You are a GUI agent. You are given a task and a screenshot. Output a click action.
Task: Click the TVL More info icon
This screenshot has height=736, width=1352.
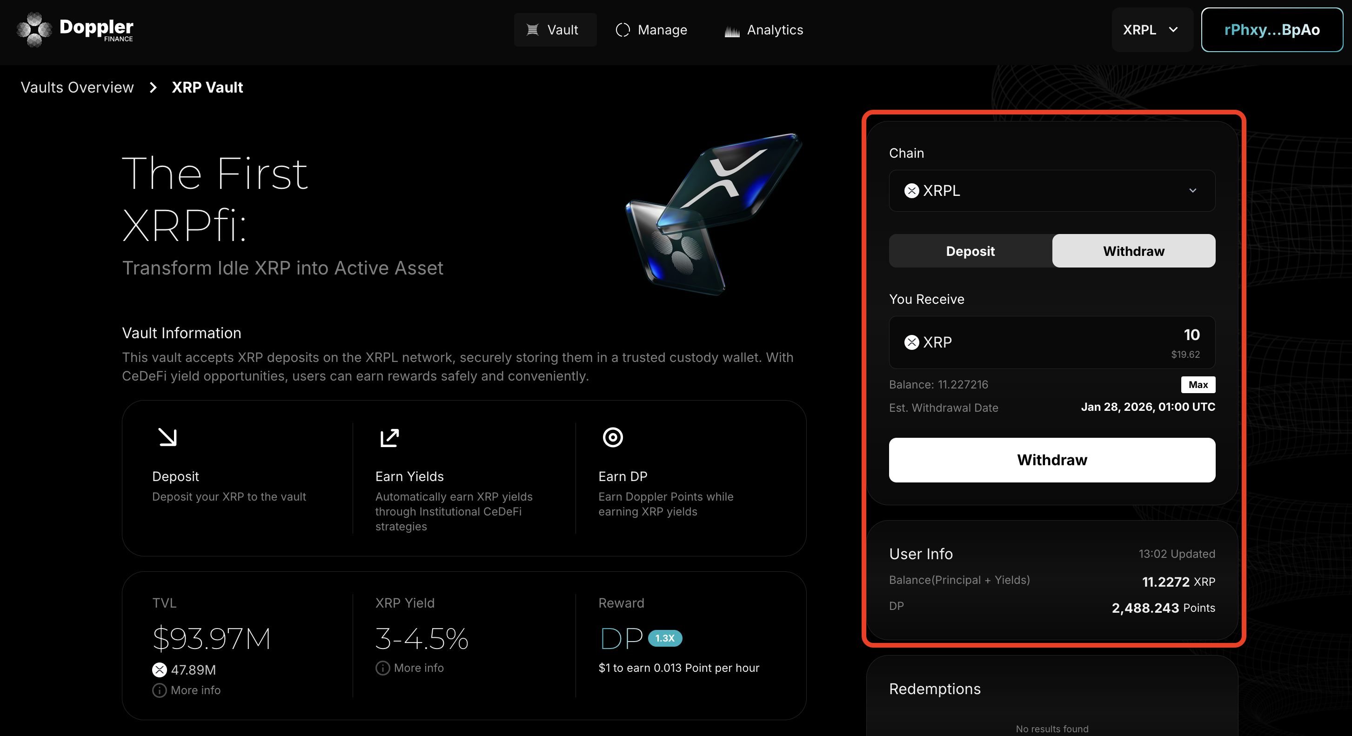point(159,690)
